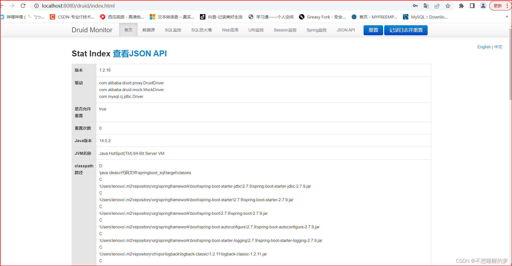Open Google Translate icon in the address bar

tap(426, 6)
